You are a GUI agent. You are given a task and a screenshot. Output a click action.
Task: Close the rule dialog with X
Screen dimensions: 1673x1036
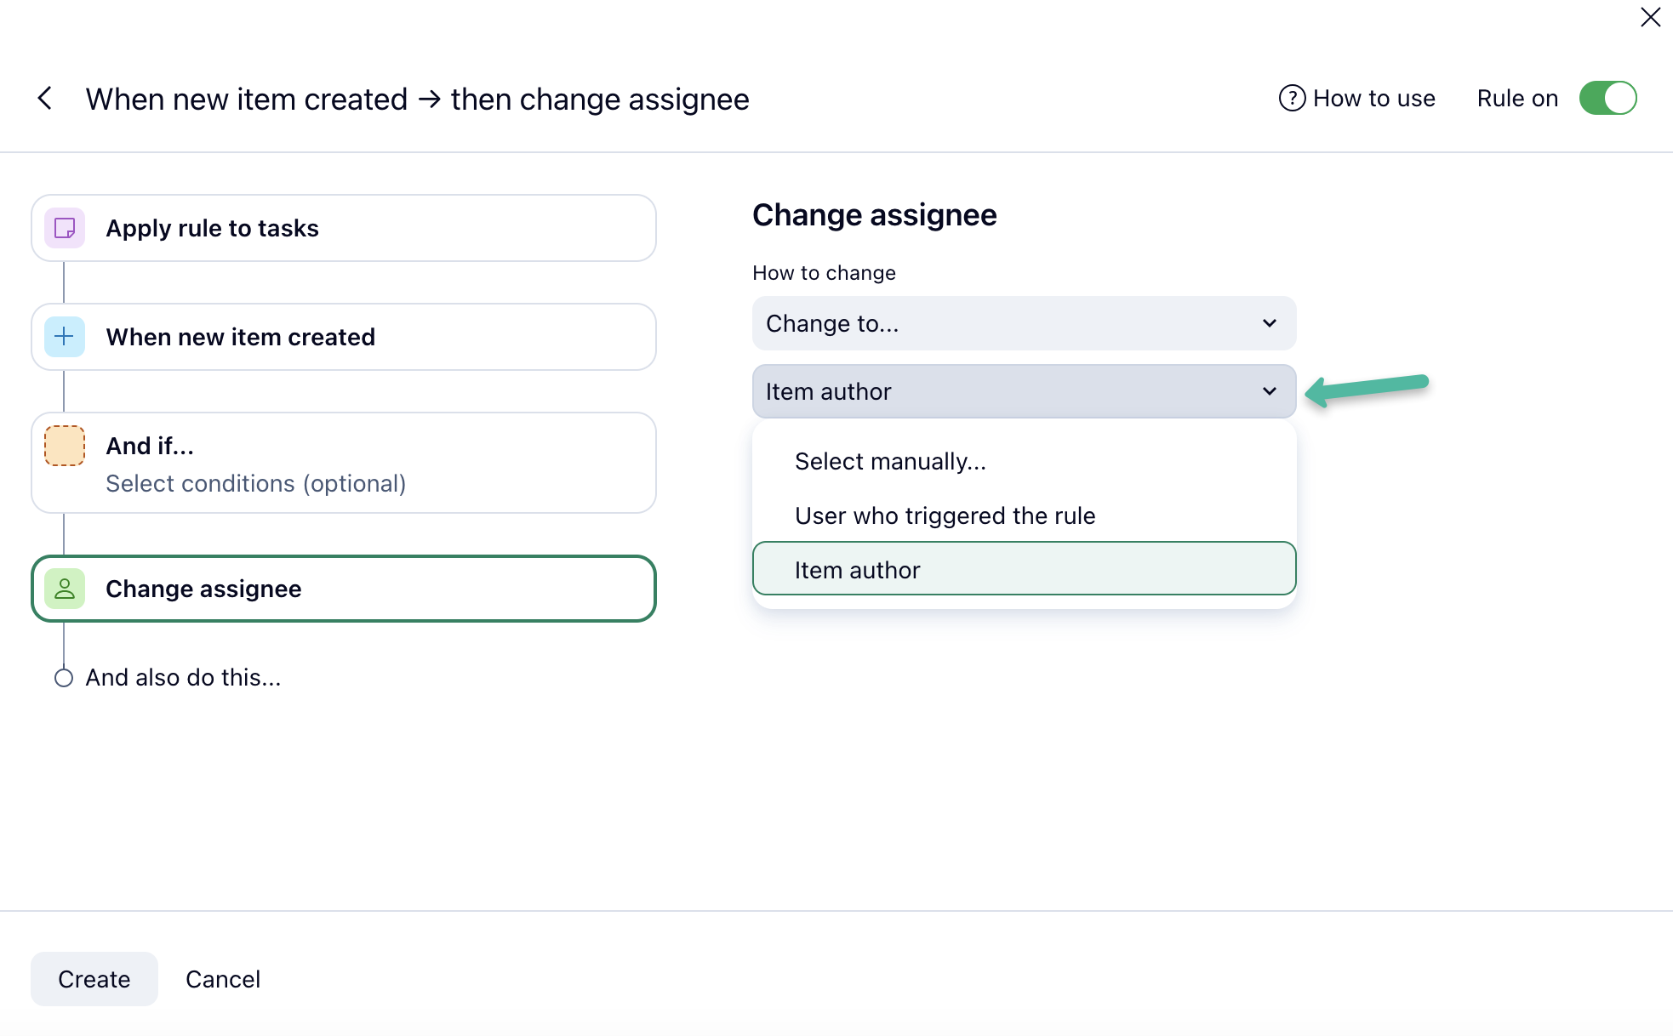coord(1650,17)
